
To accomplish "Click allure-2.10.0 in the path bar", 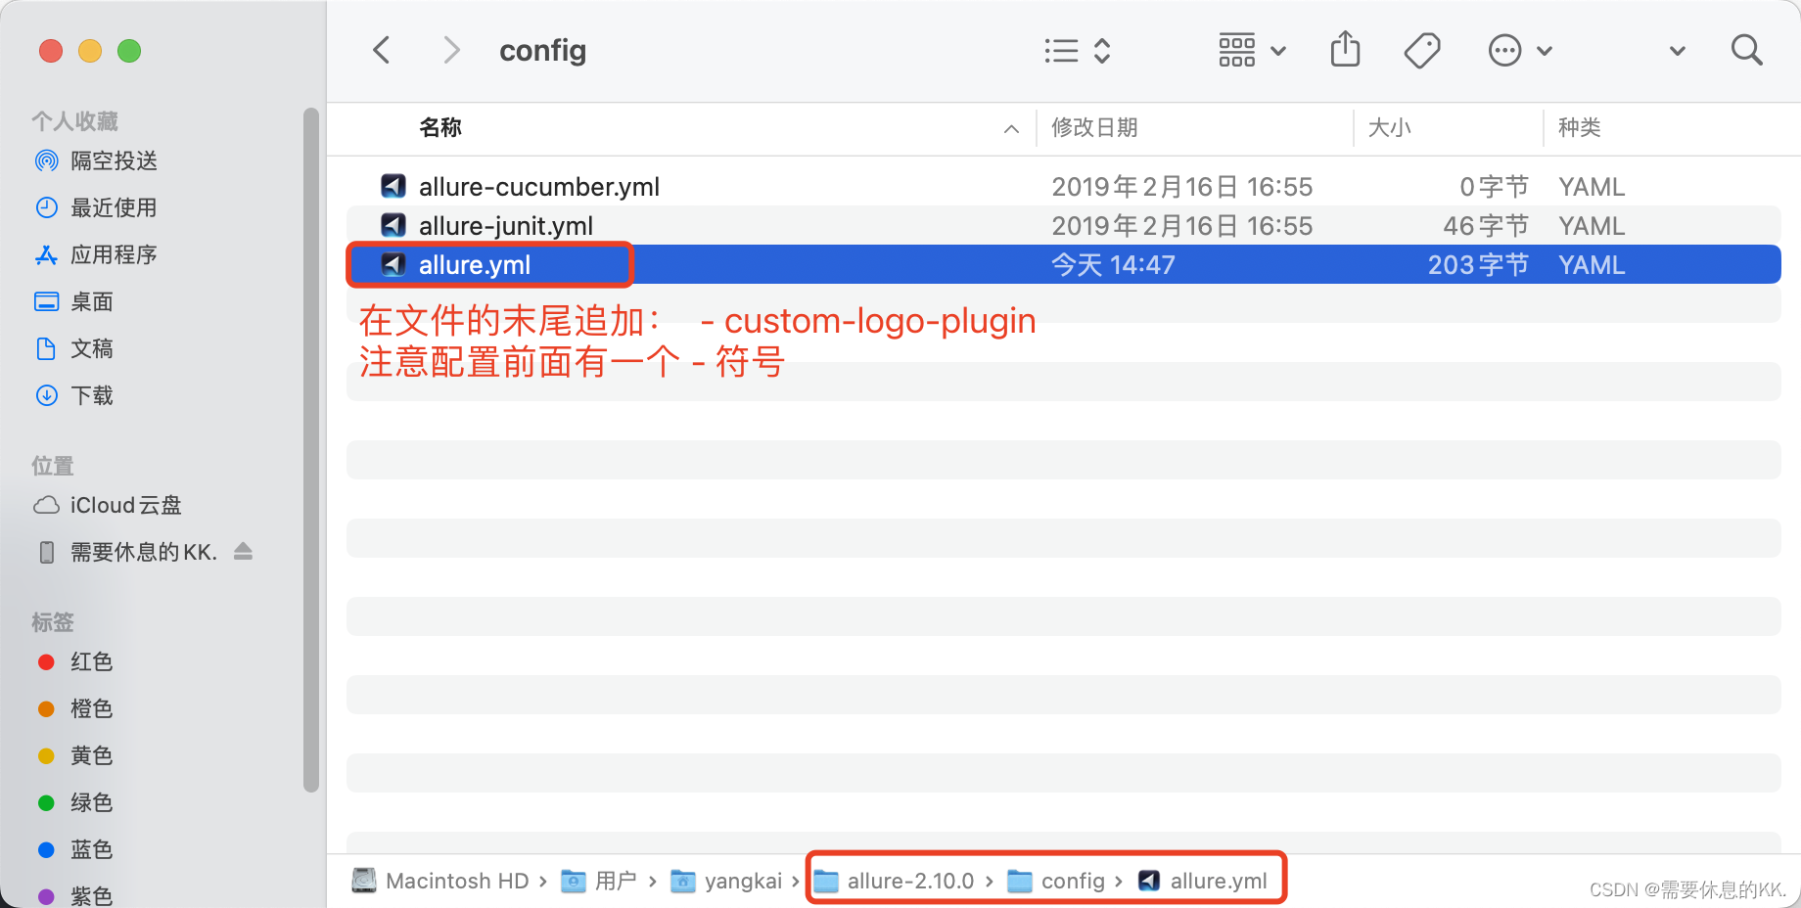I will click(x=894, y=881).
